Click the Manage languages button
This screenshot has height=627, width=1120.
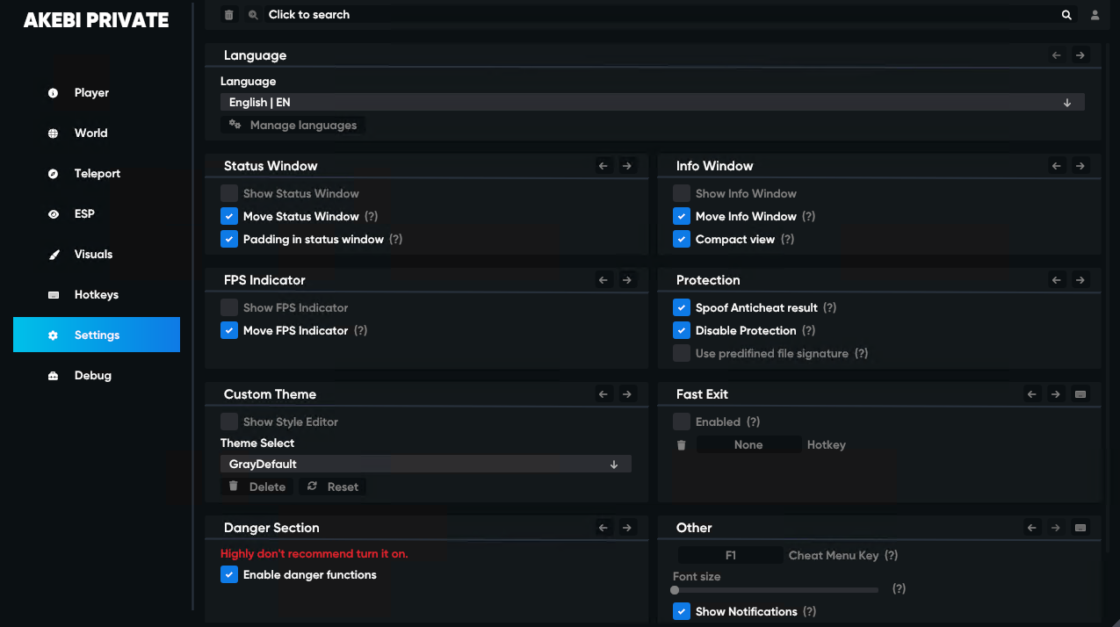coord(293,126)
